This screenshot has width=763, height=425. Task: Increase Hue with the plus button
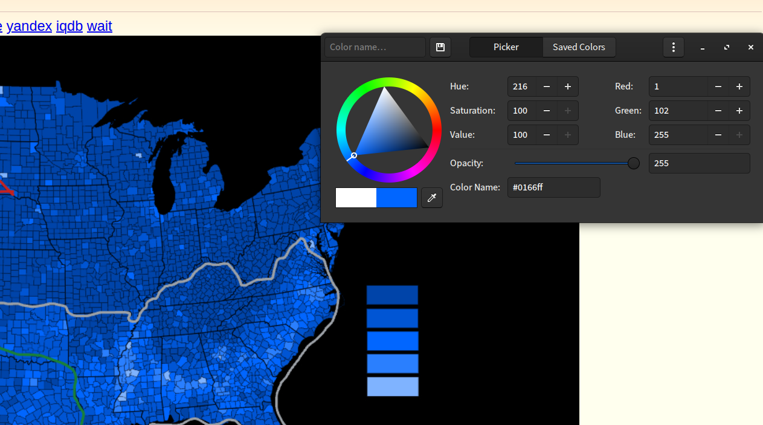coord(568,86)
